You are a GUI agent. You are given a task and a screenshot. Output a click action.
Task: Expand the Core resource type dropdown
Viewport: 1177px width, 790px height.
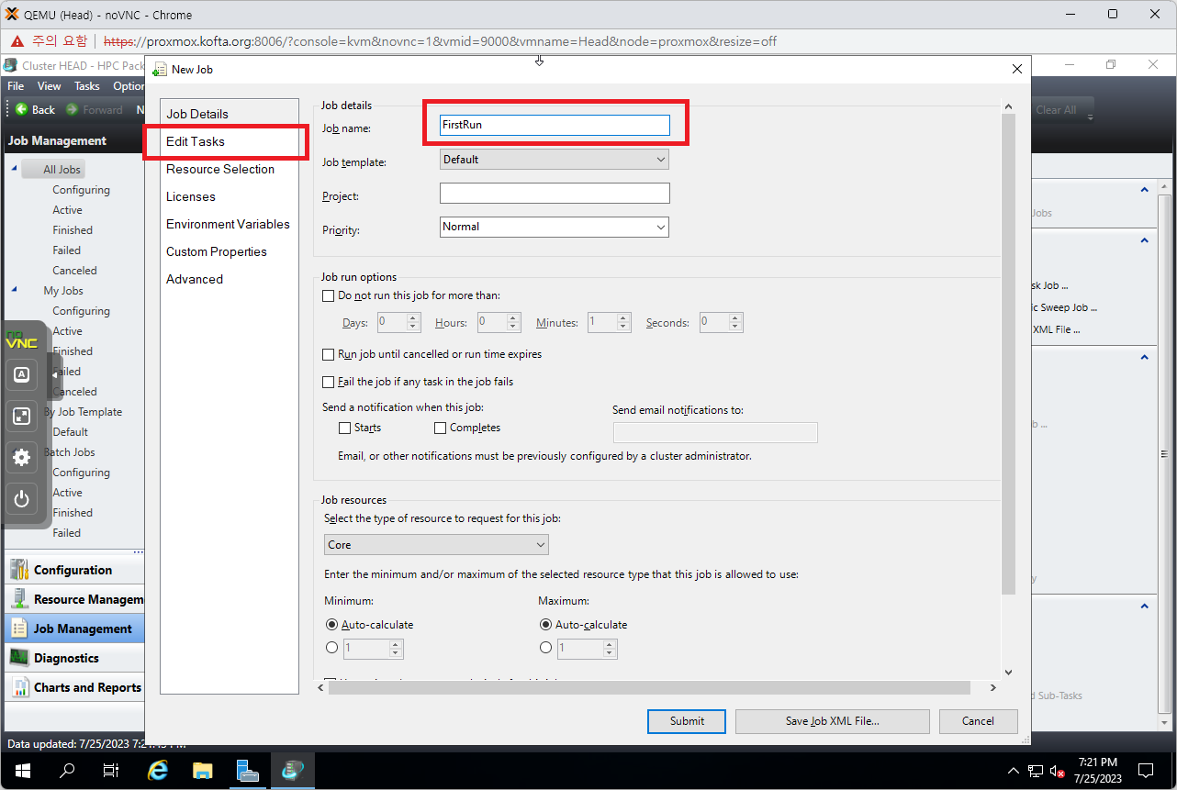click(436, 545)
